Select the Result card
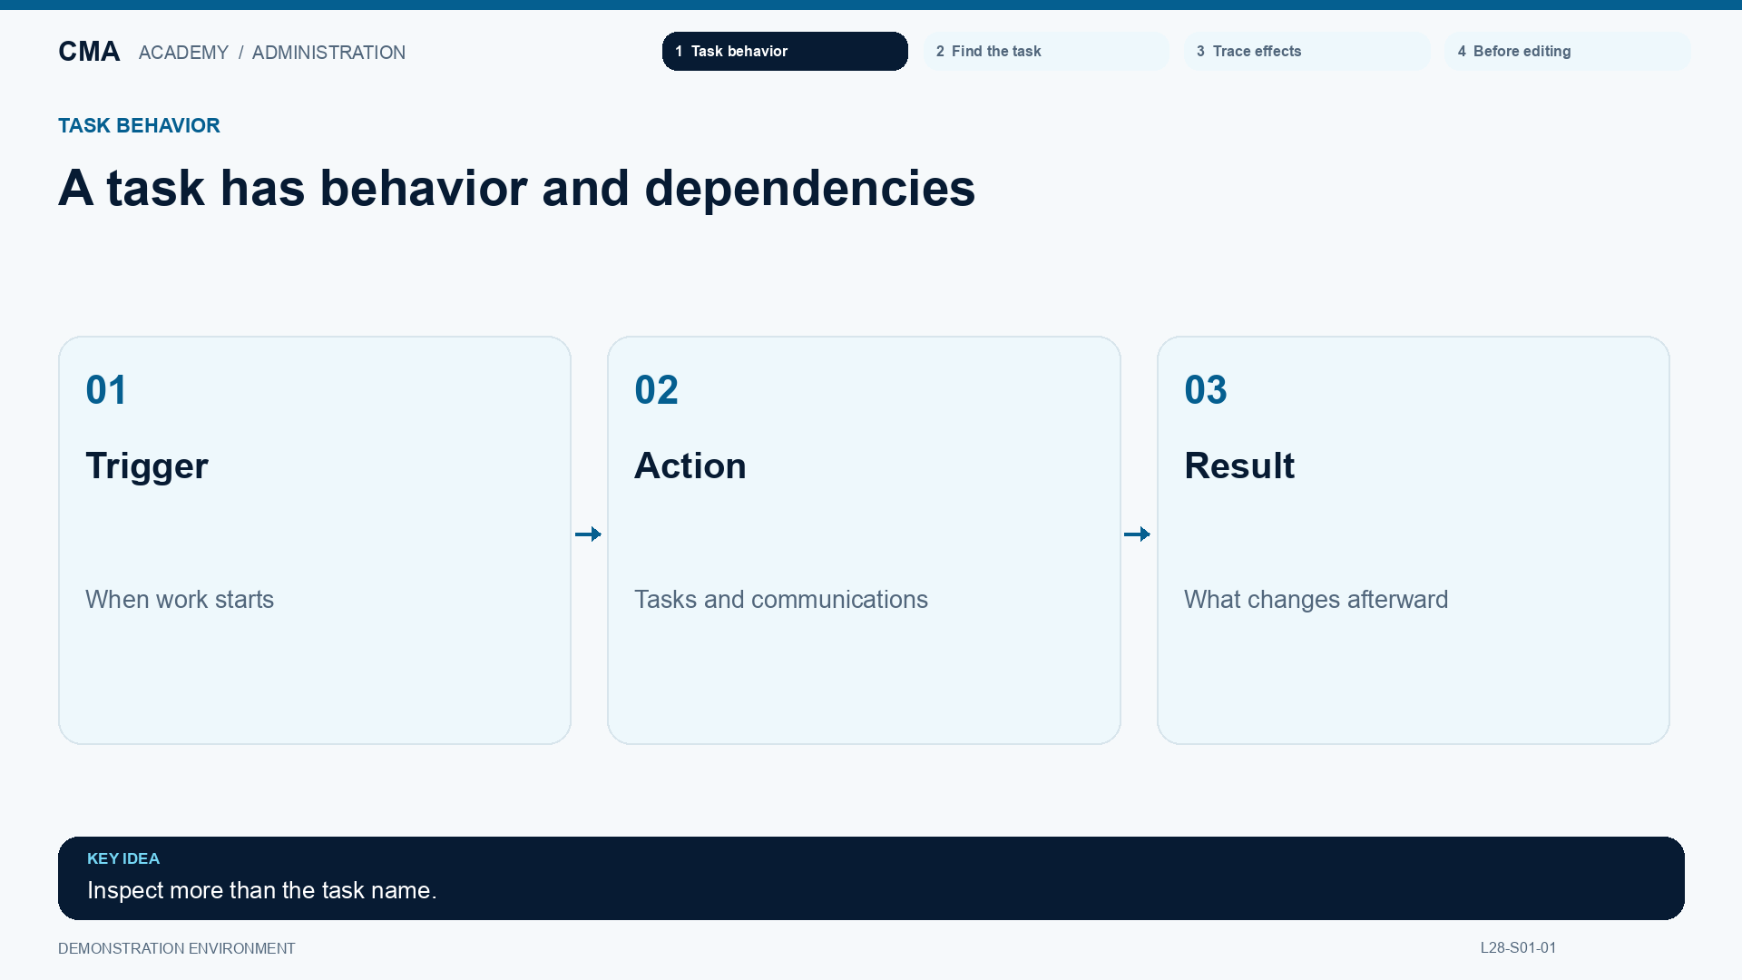 1414,540
